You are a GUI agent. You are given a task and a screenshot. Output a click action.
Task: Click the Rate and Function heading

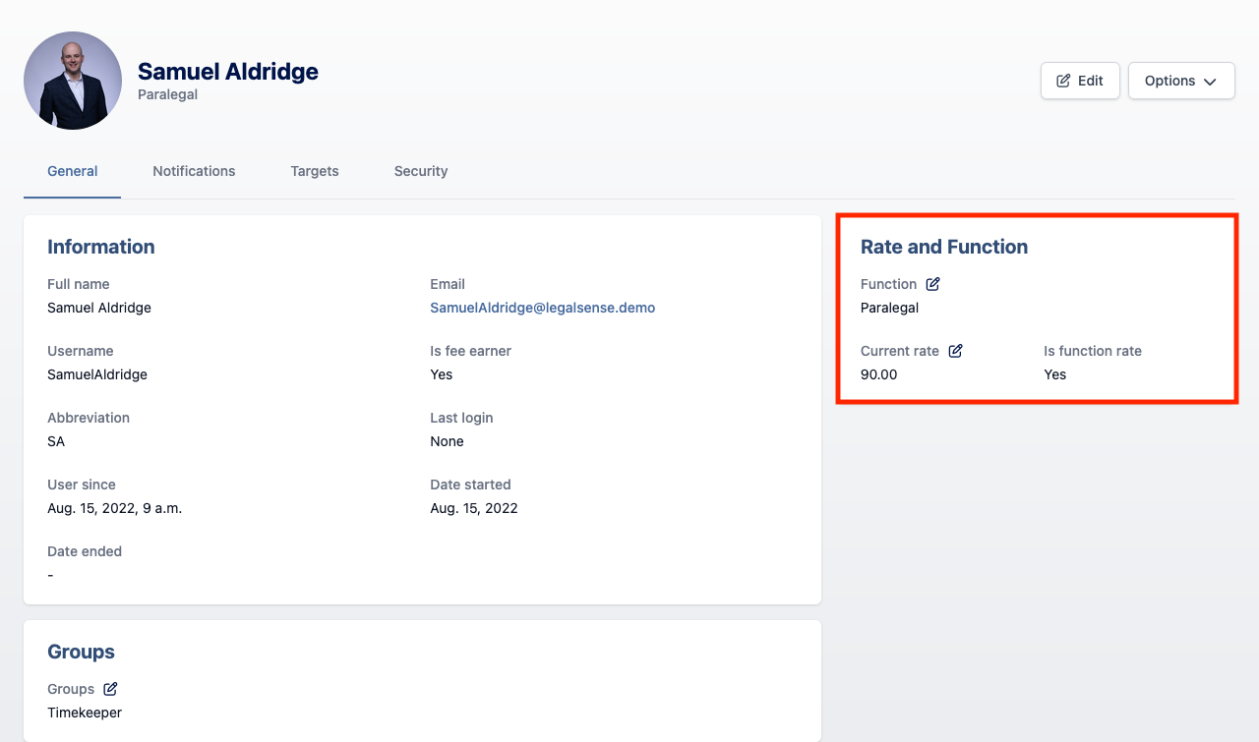pyautogui.click(x=944, y=247)
